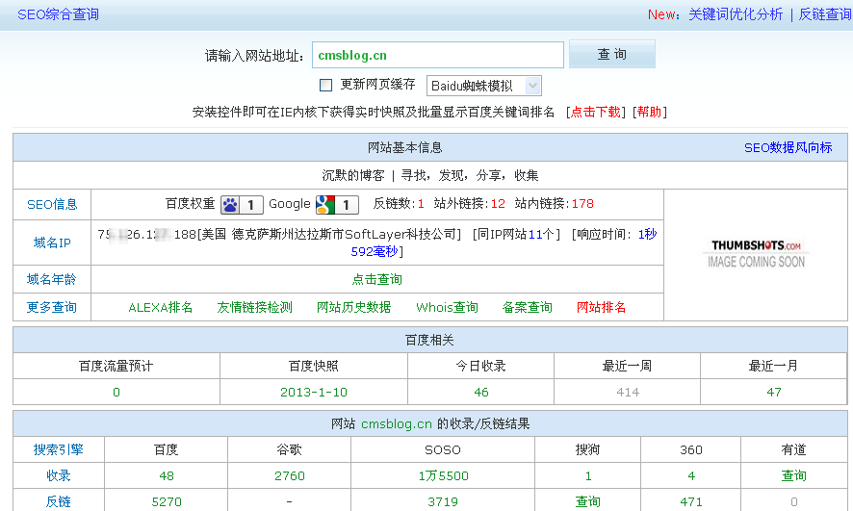The image size is (853, 511).
Task: Open the SEO综合查询 link
Action: click(58, 14)
